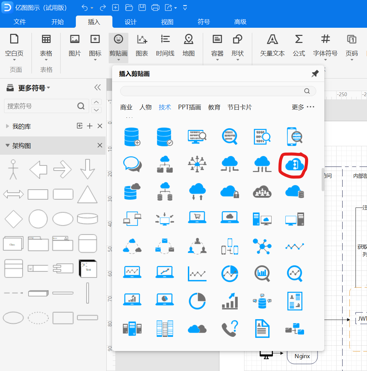Select the Business (商业) clipart category
This screenshot has width=367, height=371.
[x=126, y=107]
